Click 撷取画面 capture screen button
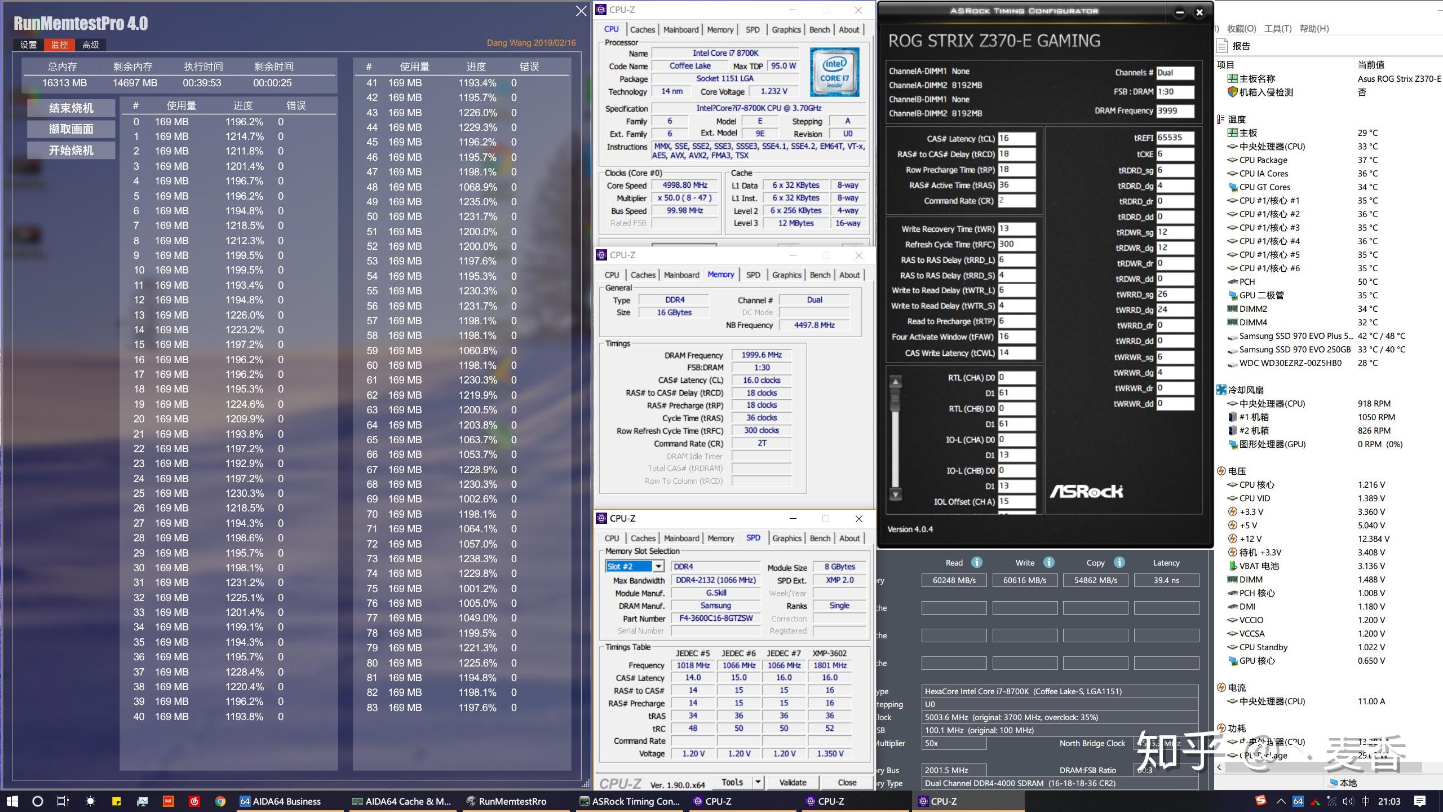 tap(71, 129)
